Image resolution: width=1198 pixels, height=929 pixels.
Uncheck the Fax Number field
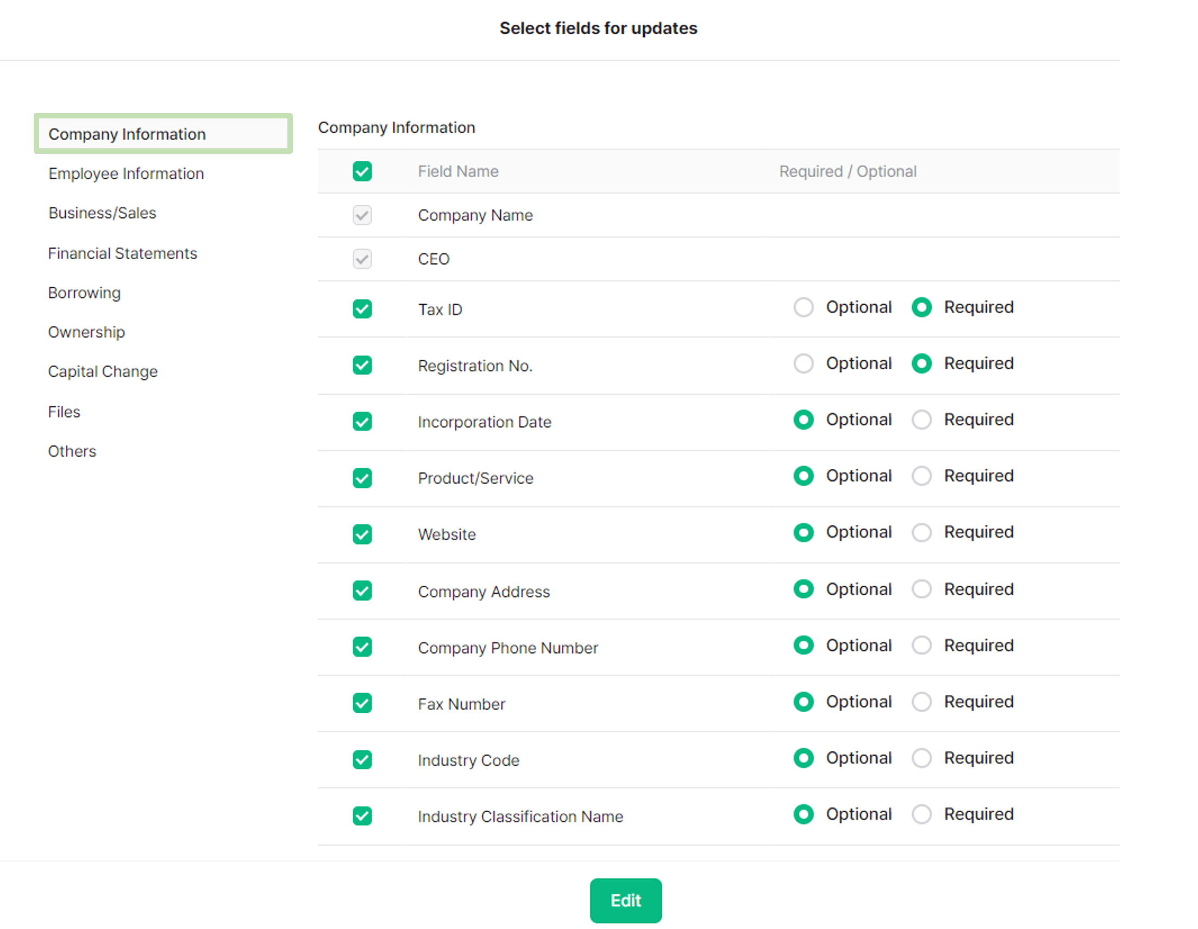click(x=362, y=704)
